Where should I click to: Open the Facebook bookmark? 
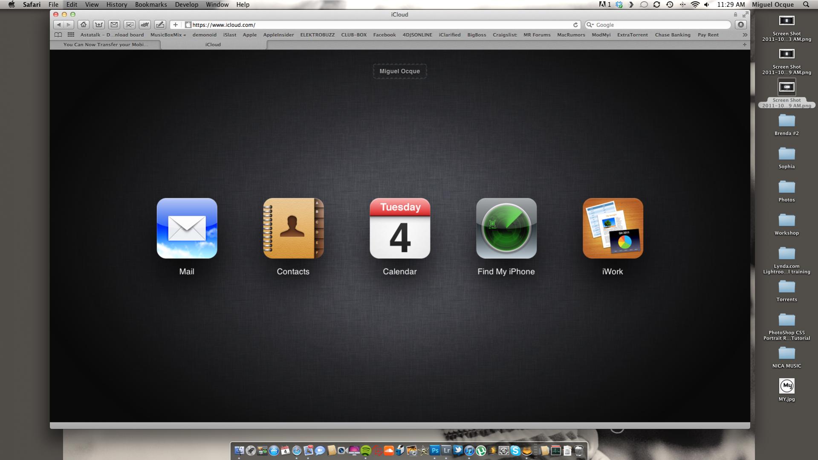click(384, 35)
